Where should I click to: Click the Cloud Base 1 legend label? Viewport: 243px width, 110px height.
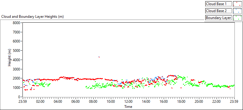(218, 4)
